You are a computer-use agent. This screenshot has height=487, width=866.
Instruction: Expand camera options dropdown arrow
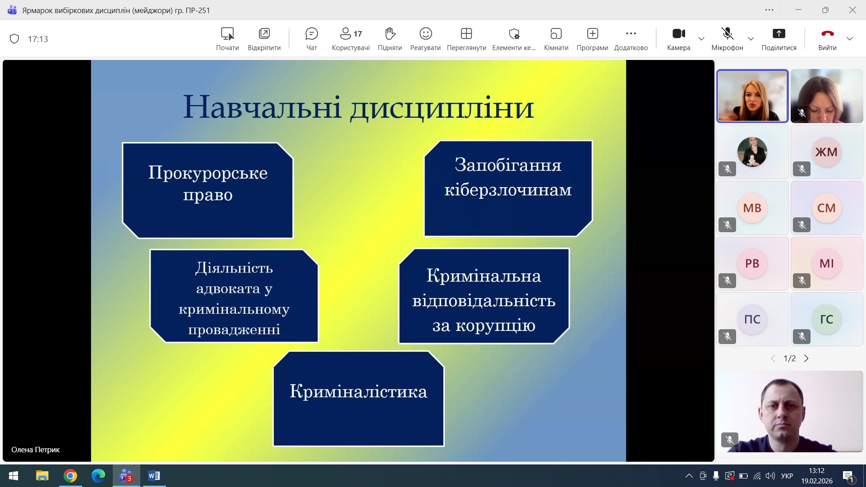[x=701, y=39]
